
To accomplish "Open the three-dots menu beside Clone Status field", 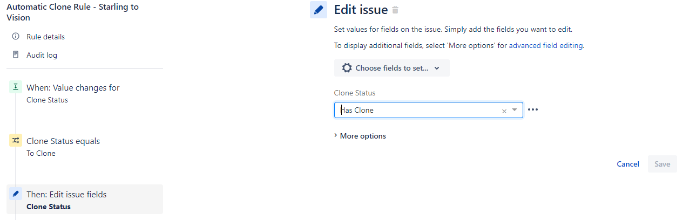I will 533,110.
